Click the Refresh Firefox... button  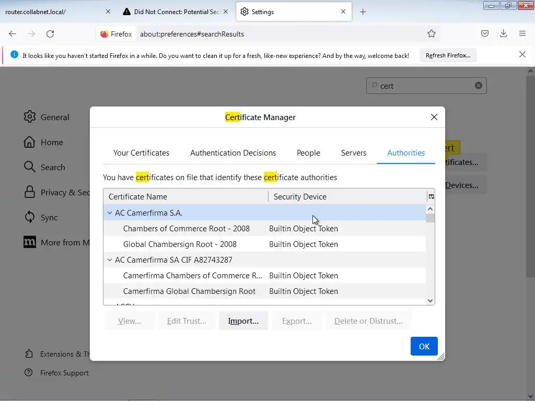click(x=448, y=55)
